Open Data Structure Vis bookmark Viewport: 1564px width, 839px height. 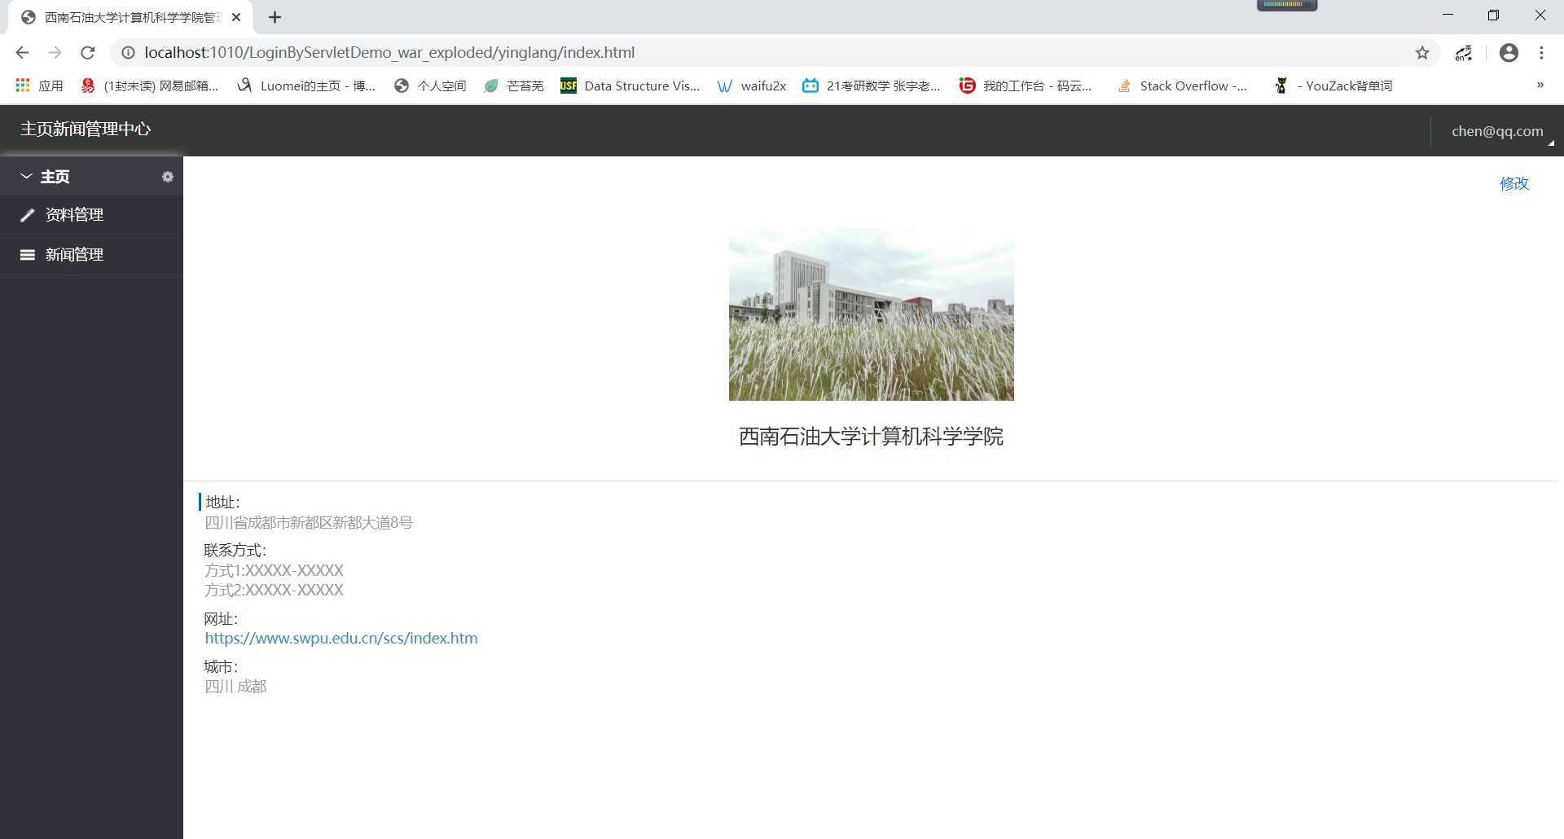pyautogui.click(x=630, y=86)
